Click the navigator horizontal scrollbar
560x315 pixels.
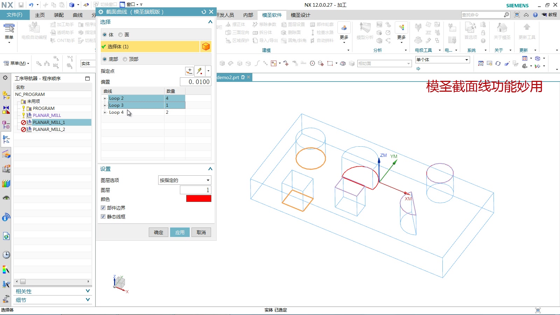52,281
